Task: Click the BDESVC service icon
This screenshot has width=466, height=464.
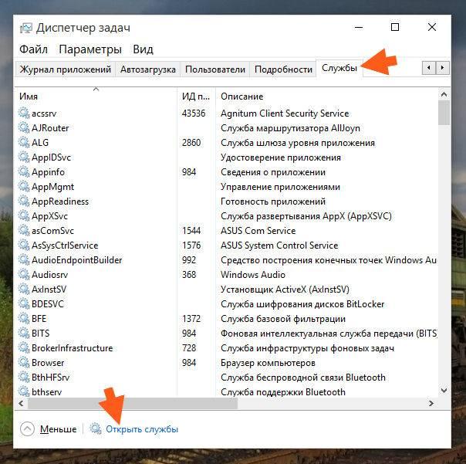Action: coord(24,304)
